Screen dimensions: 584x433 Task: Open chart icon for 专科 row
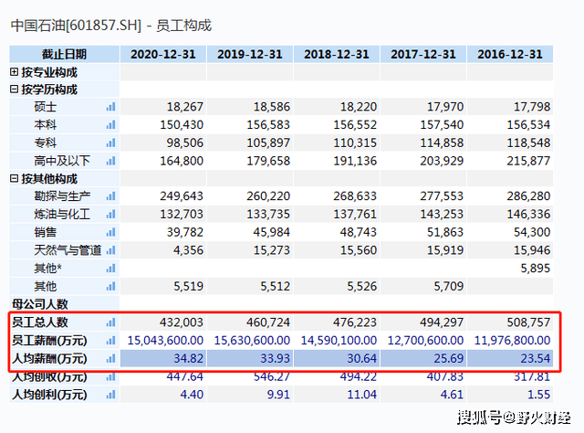110,143
